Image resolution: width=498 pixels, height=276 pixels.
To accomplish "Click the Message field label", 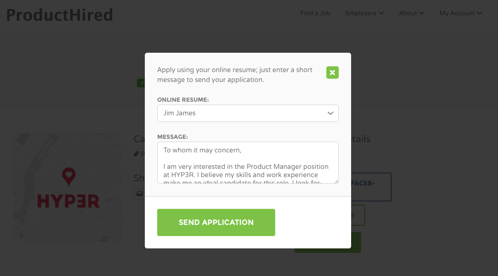I will 172,137.
